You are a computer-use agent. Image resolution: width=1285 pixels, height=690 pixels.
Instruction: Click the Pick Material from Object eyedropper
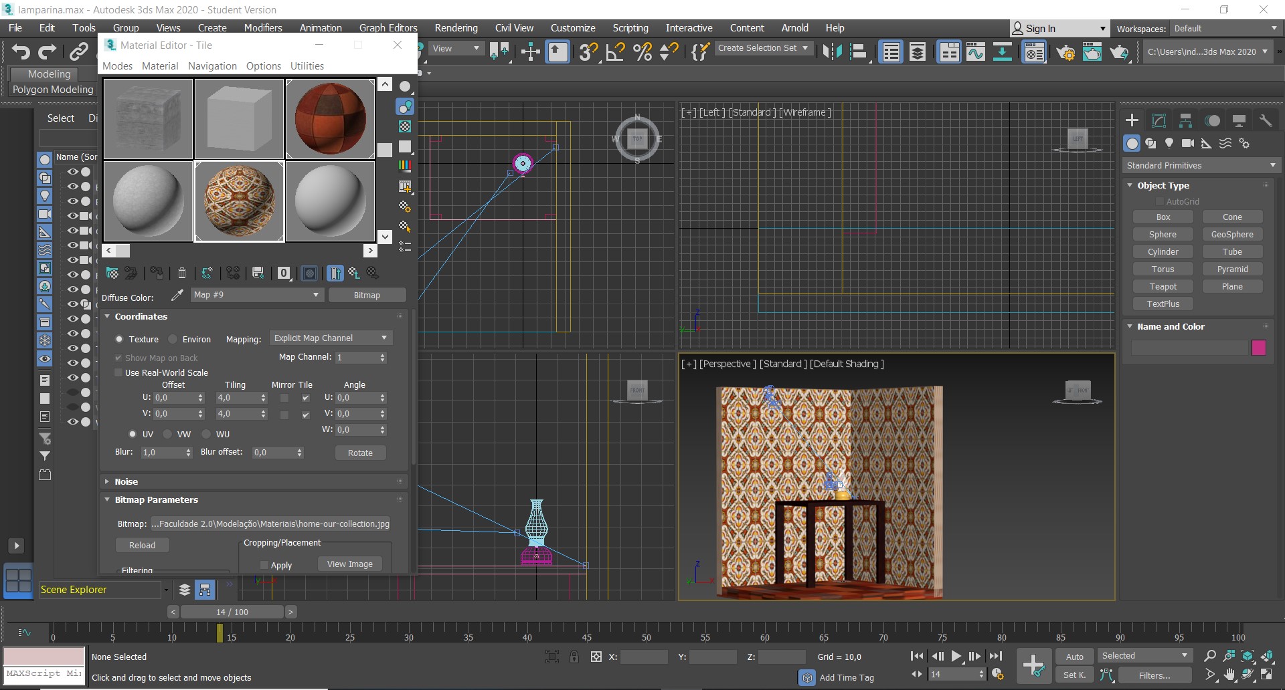(x=177, y=294)
